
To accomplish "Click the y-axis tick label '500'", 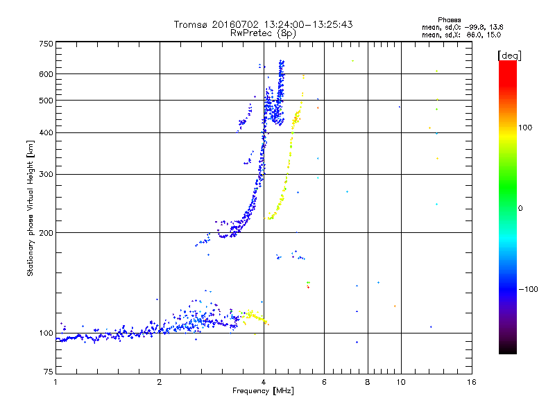I will [x=46, y=101].
